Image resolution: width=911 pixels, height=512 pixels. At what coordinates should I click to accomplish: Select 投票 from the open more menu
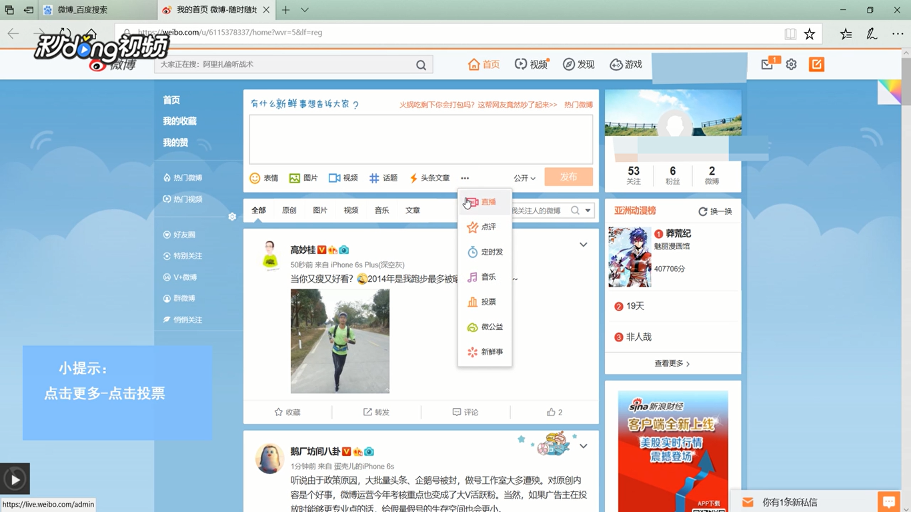[x=485, y=301]
